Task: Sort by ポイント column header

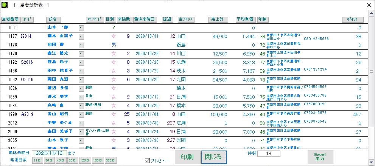Action: pyautogui.click(x=353, y=20)
